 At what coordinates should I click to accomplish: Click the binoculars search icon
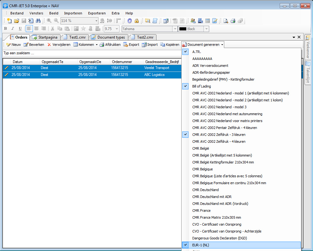(x=38, y=21)
